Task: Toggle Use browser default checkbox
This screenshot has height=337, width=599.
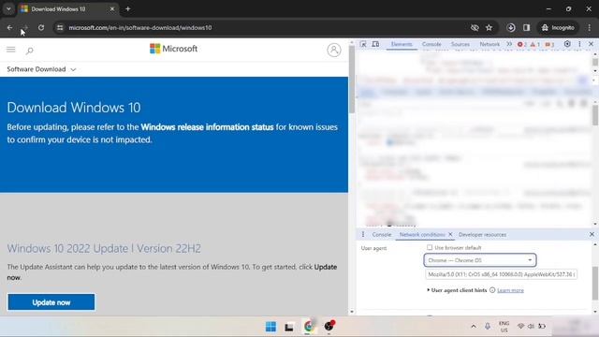Action: pyautogui.click(x=430, y=247)
